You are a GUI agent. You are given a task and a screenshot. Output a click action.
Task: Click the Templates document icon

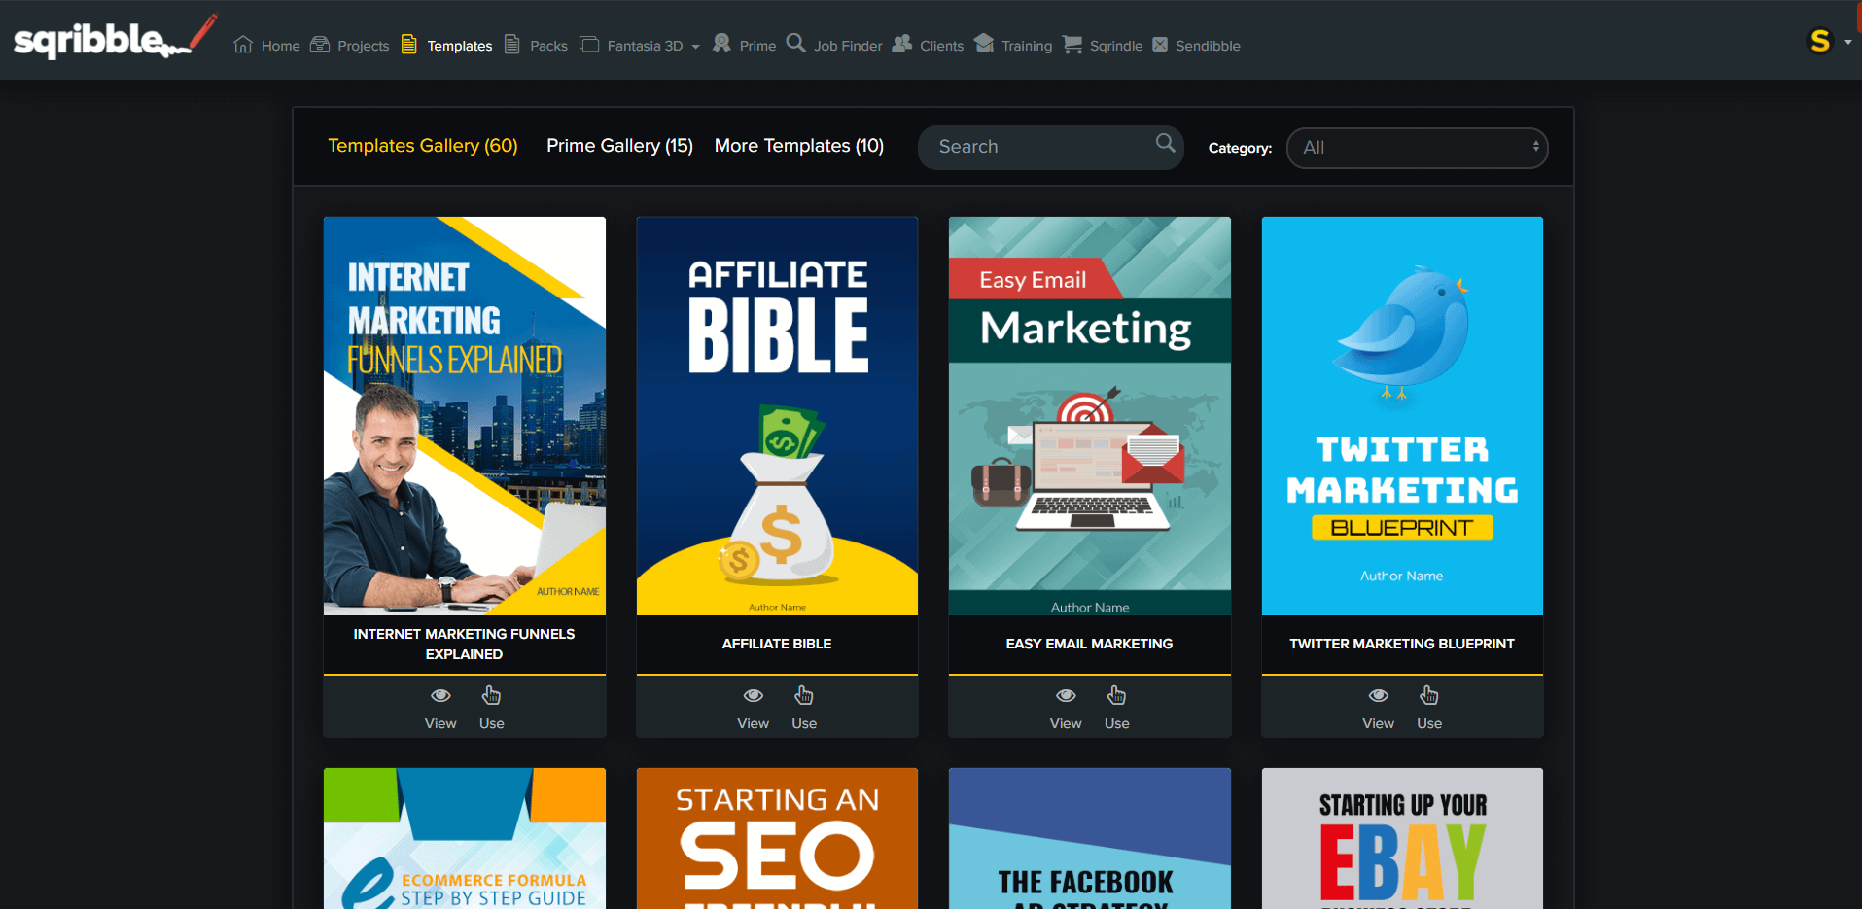409,44
